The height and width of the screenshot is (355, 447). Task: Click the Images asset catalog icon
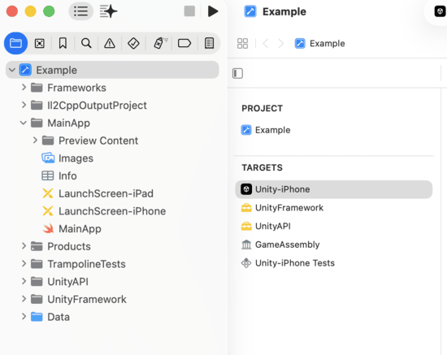tap(48, 158)
